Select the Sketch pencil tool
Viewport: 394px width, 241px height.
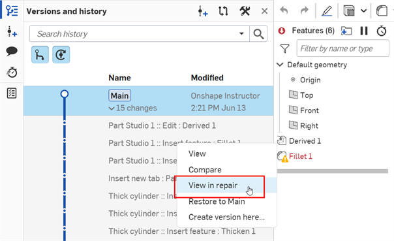[327, 11]
